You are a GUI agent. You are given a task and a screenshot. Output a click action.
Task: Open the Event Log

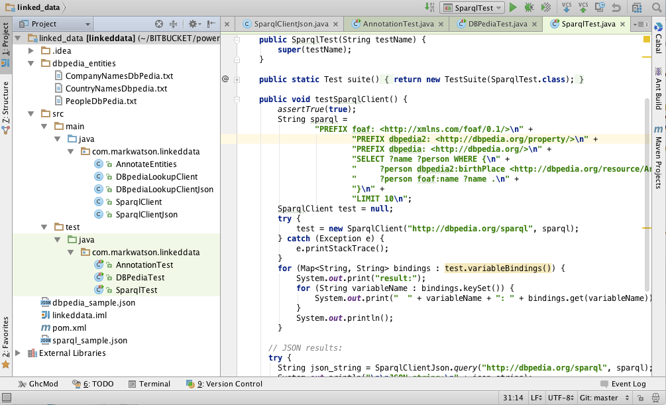click(x=630, y=383)
